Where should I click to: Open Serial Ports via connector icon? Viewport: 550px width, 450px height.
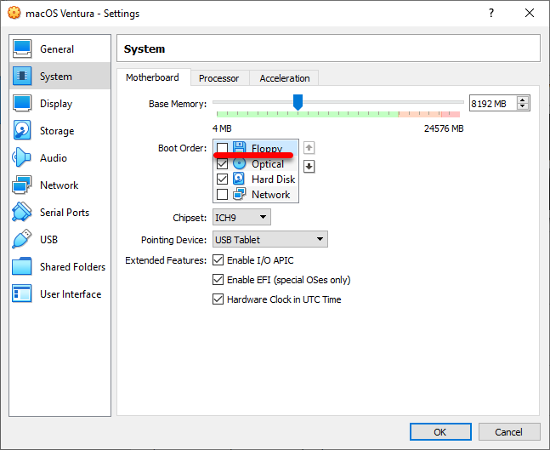[x=22, y=212]
